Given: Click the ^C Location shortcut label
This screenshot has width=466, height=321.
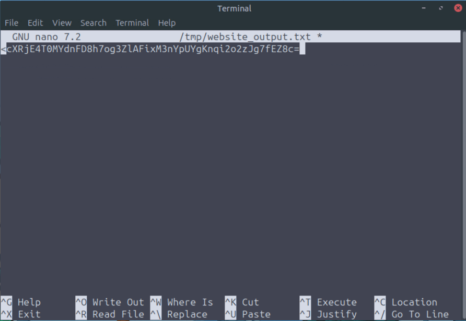Looking at the screenshot, I should point(406,302).
